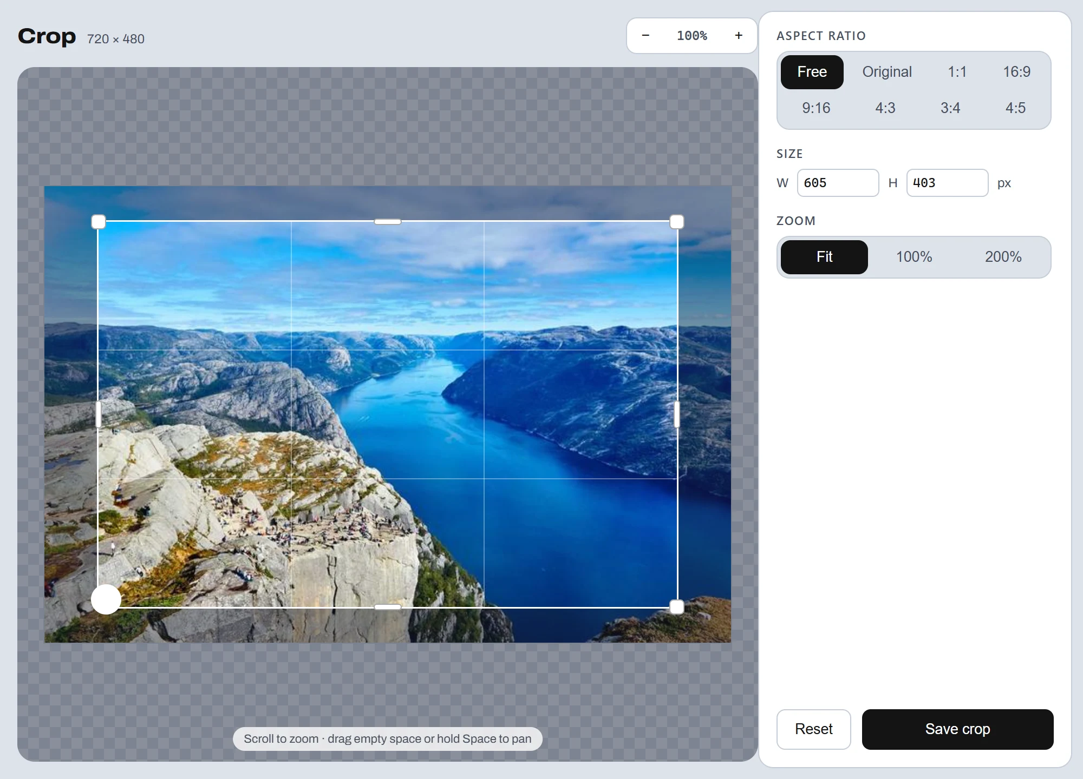Image resolution: width=1083 pixels, height=779 pixels.
Task: Click the Save crop button
Action: tap(957, 729)
